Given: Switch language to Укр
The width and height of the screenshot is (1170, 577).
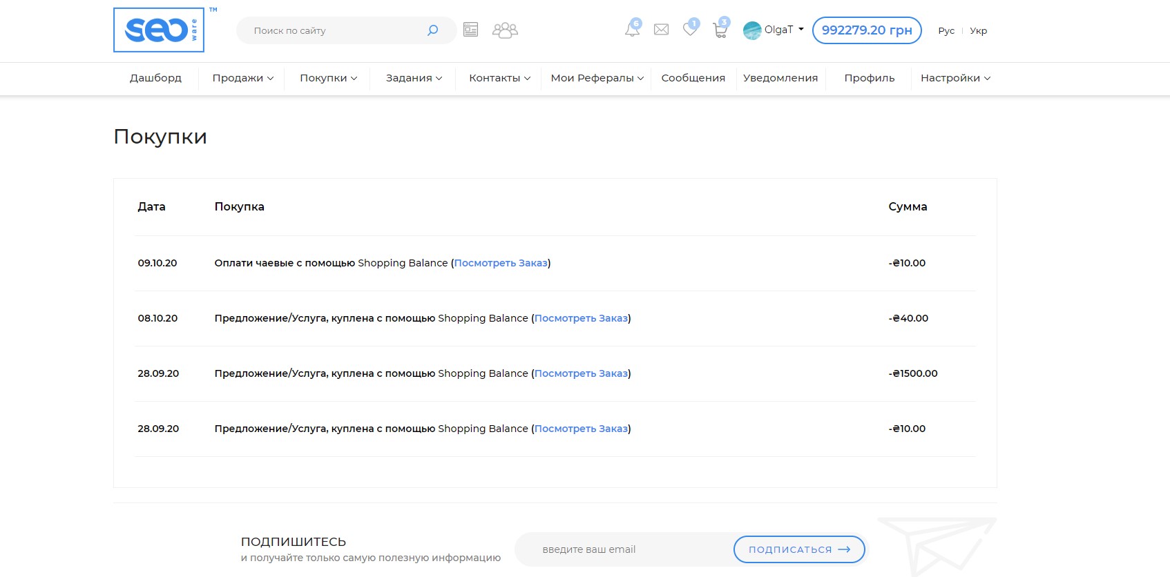Looking at the screenshot, I should [x=978, y=30].
